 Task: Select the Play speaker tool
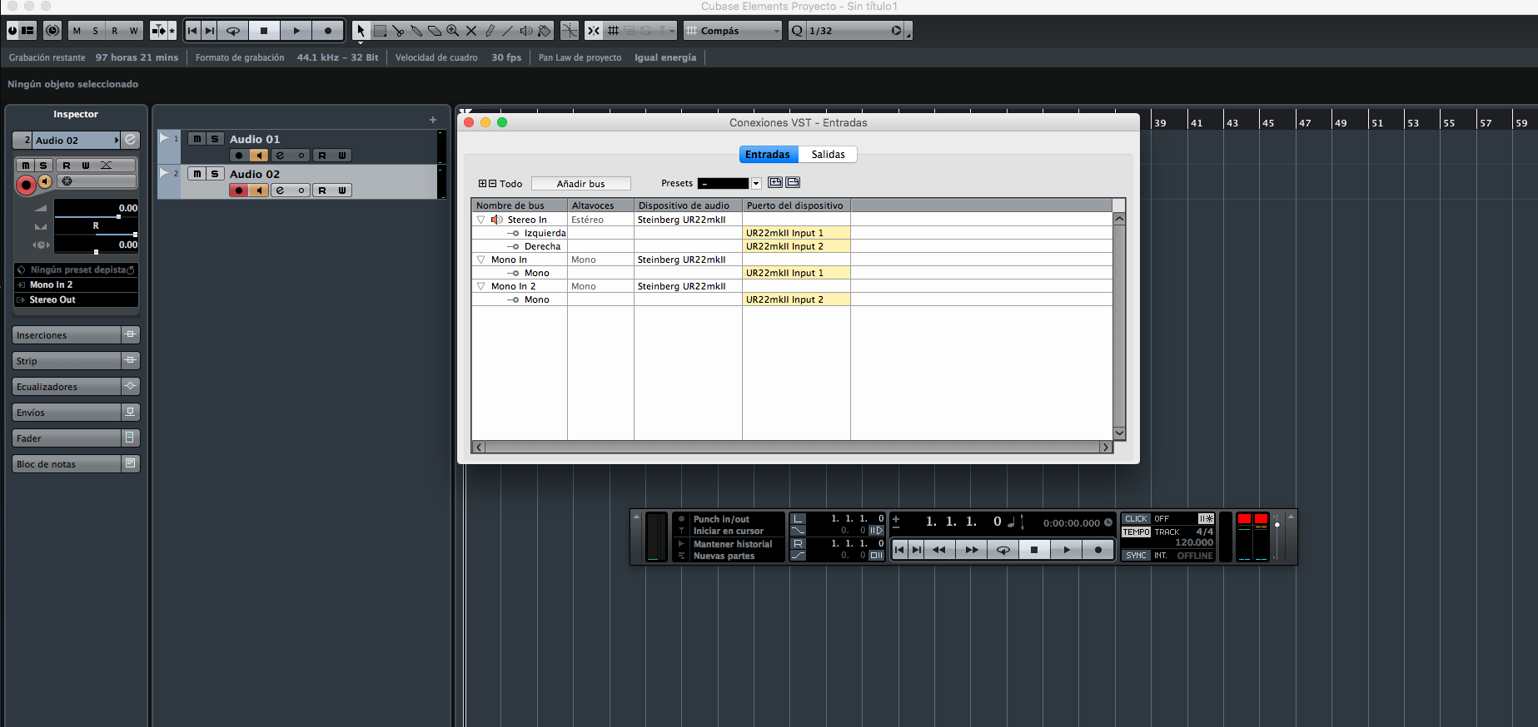[526, 31]
